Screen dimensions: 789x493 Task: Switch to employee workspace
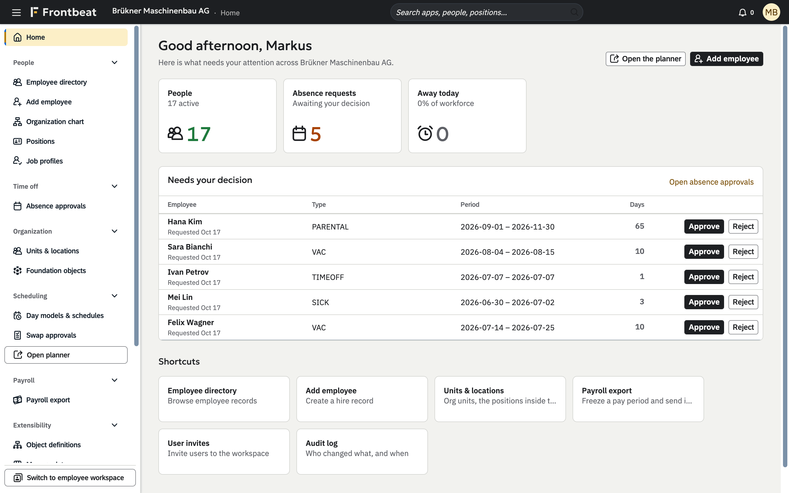[x=70, y=478]
